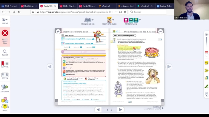The image size is (209, 117).
Task: Switch to second Genial! Deutsch tab
Action: (x=87, y=6)
